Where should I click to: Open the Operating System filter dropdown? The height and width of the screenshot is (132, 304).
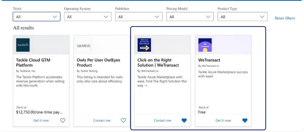point(88,17)
